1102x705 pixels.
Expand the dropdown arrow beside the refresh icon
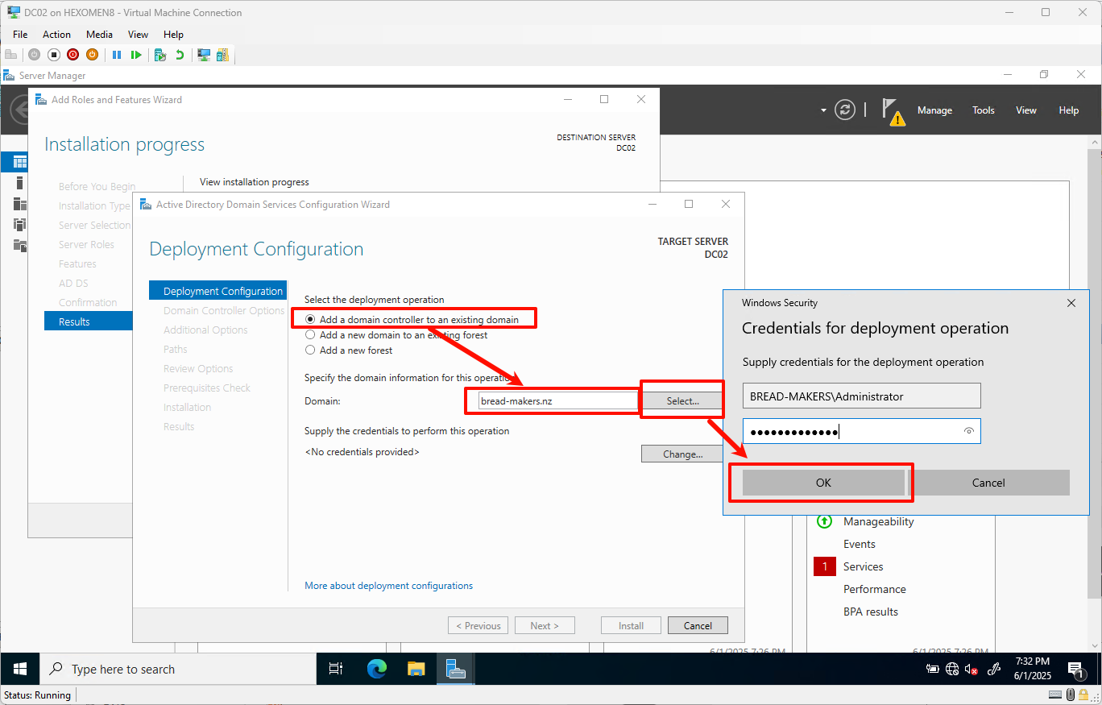pyautogui.click(x=823, y=110)
